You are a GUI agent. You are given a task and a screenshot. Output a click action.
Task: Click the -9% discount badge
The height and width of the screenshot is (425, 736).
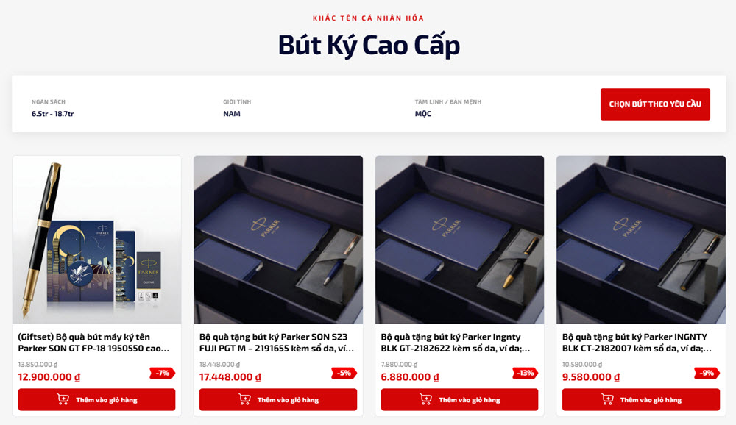click(707, 373)
